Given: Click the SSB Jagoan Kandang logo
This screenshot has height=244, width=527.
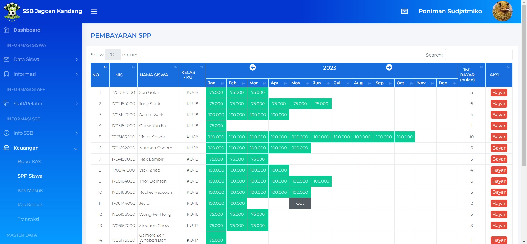Looking at the screenshot, I should (12, 12).
